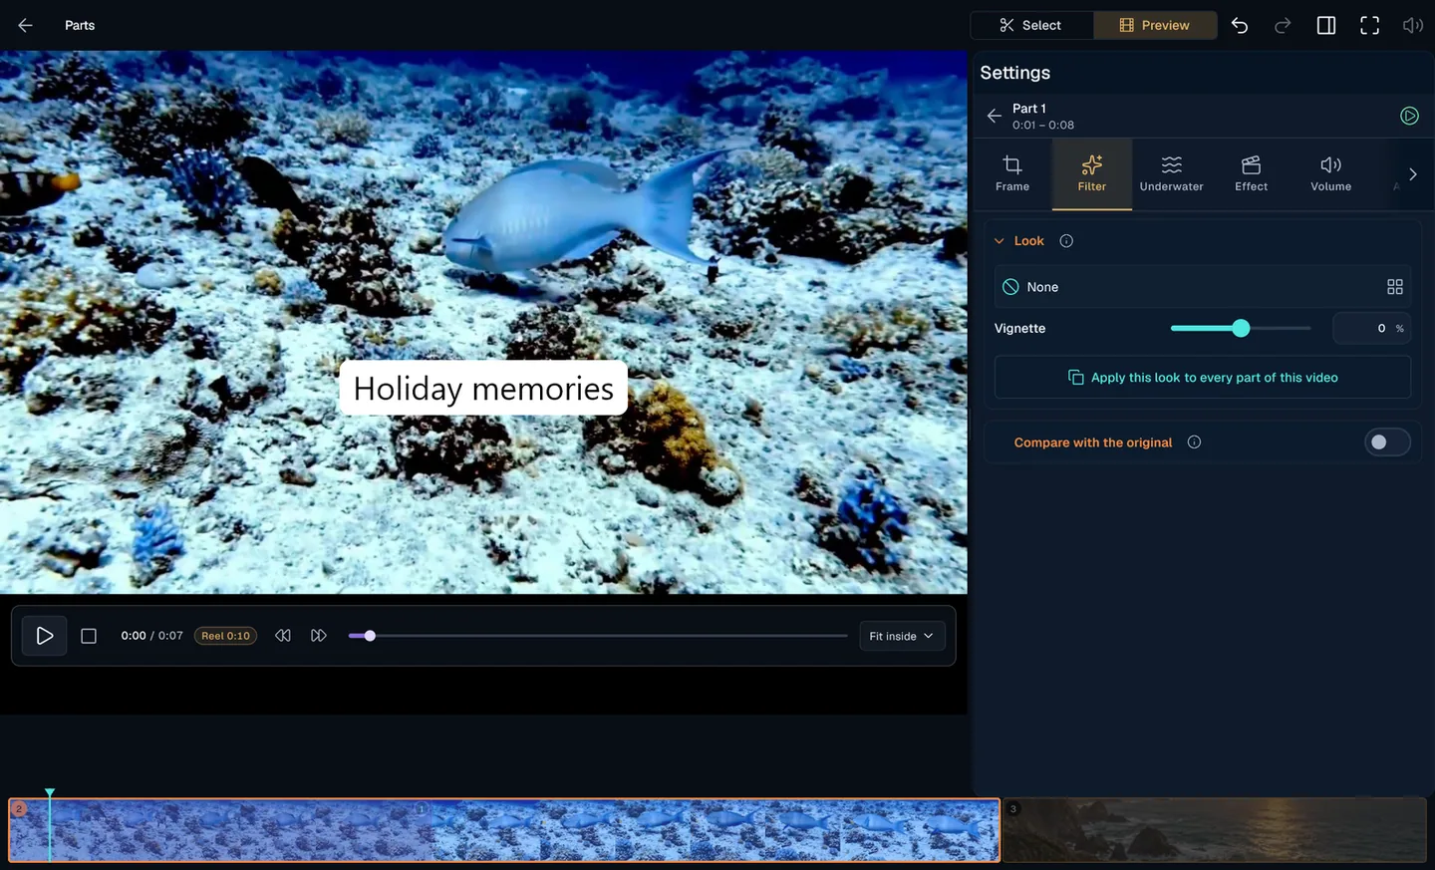Open the Frame tab
The height and width of the screenshot is (870, 1435).
(1012, 174)
